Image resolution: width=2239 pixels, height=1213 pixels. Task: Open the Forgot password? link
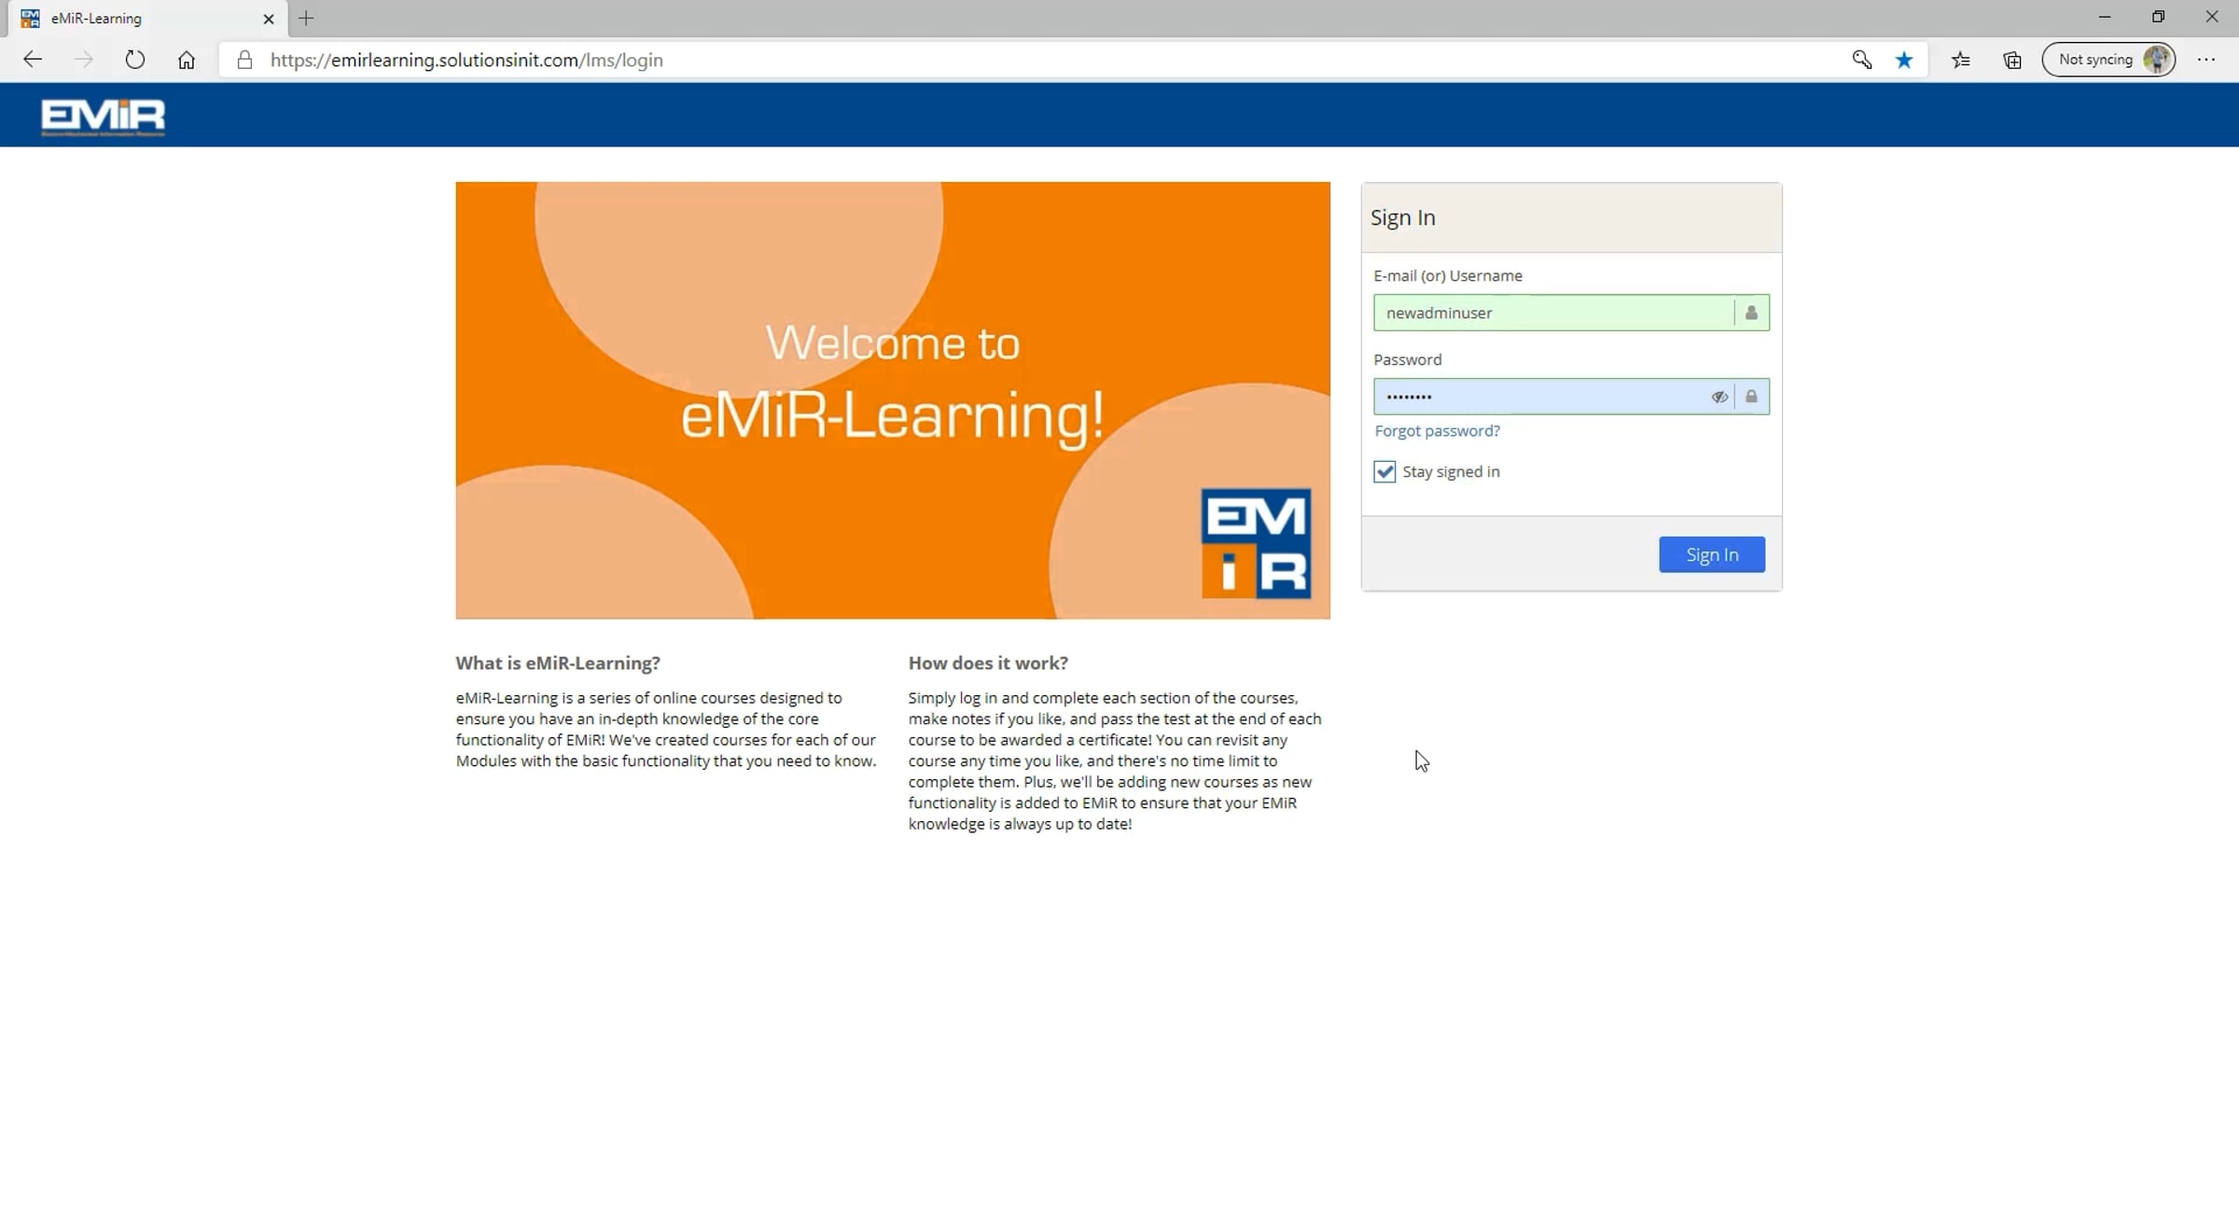coord(1437,431)
